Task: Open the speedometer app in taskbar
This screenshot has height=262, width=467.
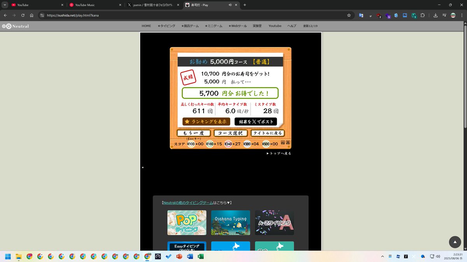Action: click(158, 256)
